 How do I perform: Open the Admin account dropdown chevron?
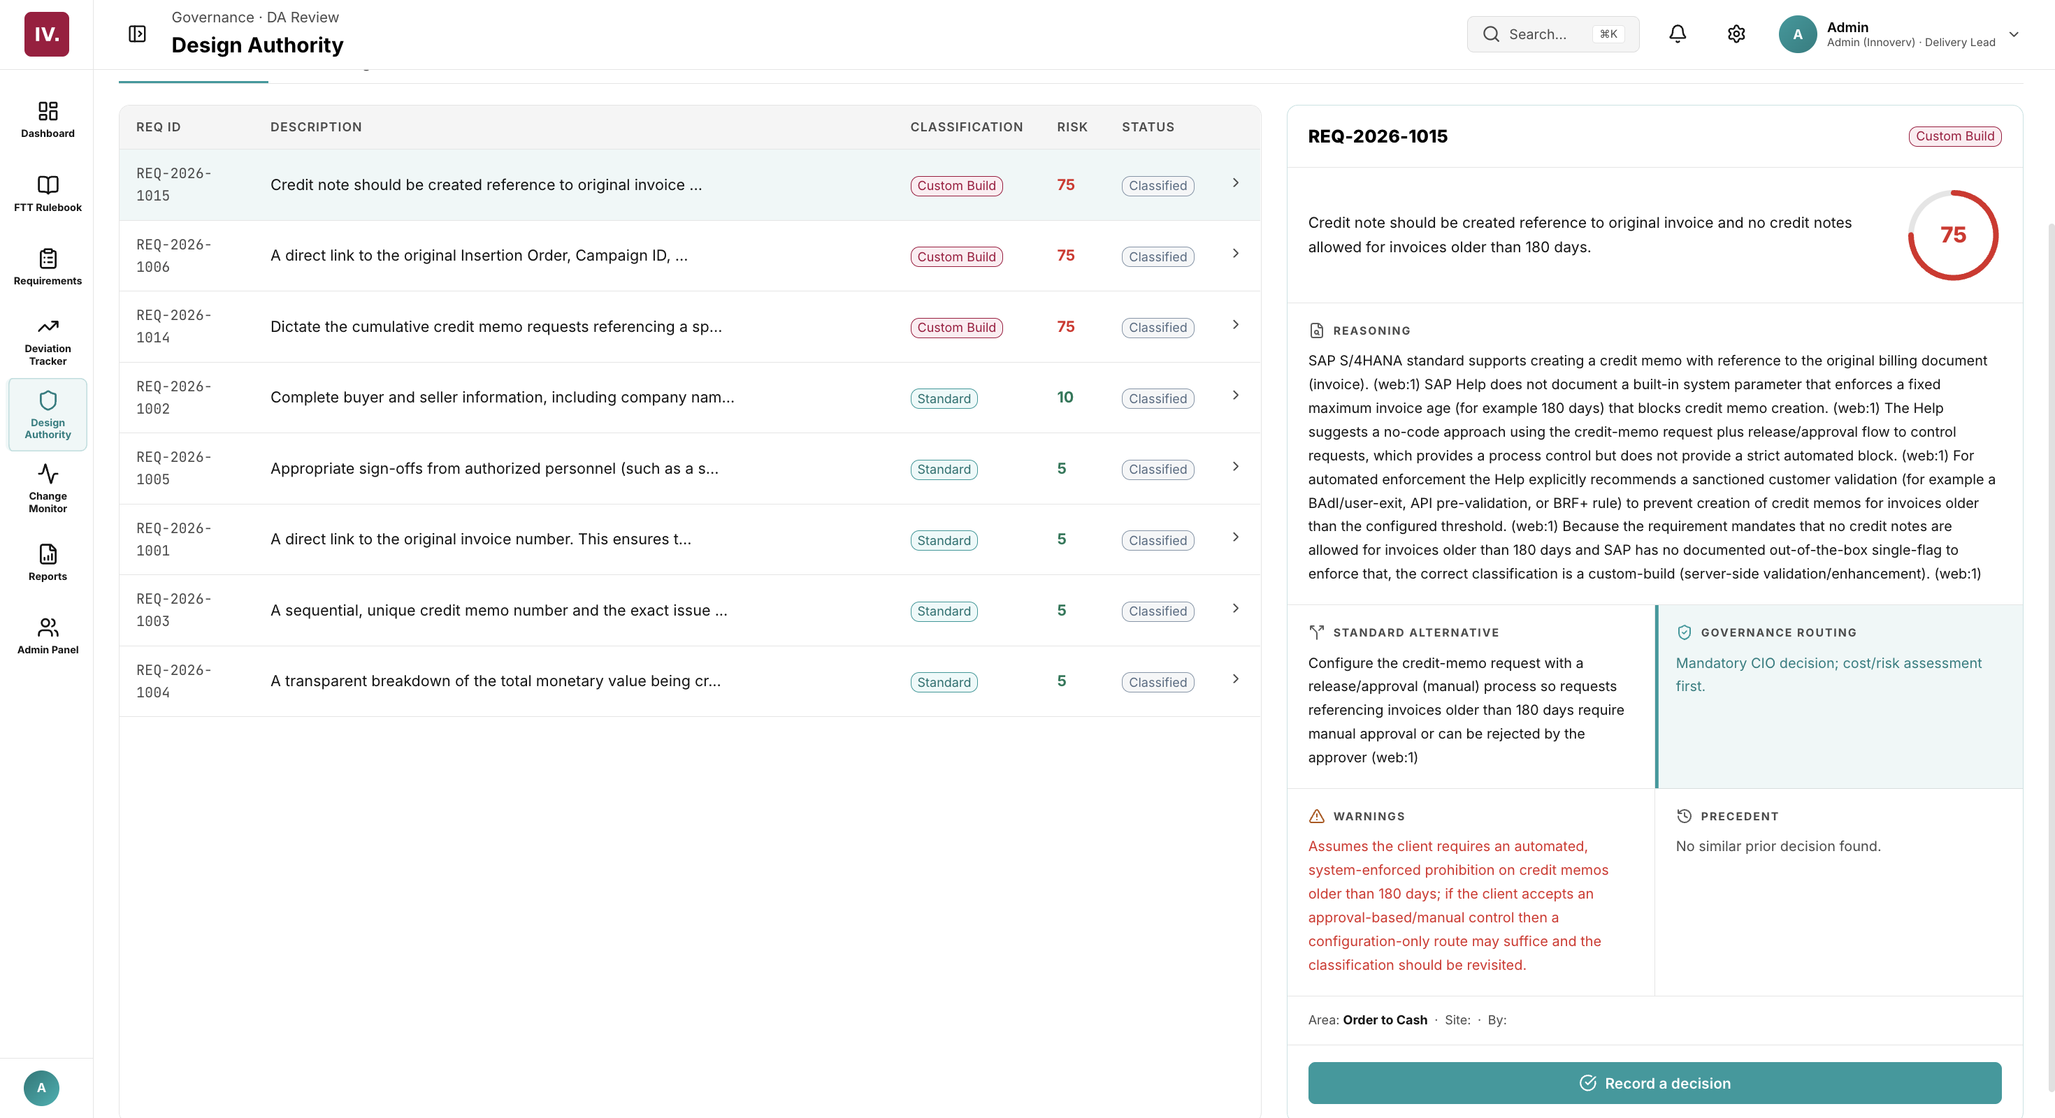coord(2014,34)
